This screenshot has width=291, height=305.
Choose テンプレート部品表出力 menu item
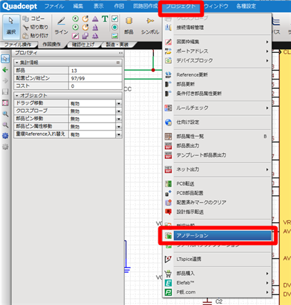(217, 155)
